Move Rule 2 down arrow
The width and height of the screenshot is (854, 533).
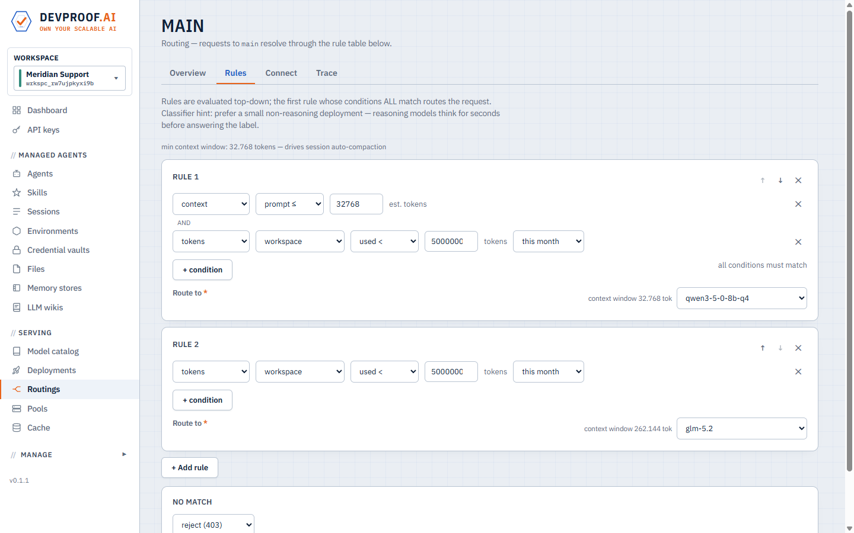pyautogui.click(x=780, y=348)
